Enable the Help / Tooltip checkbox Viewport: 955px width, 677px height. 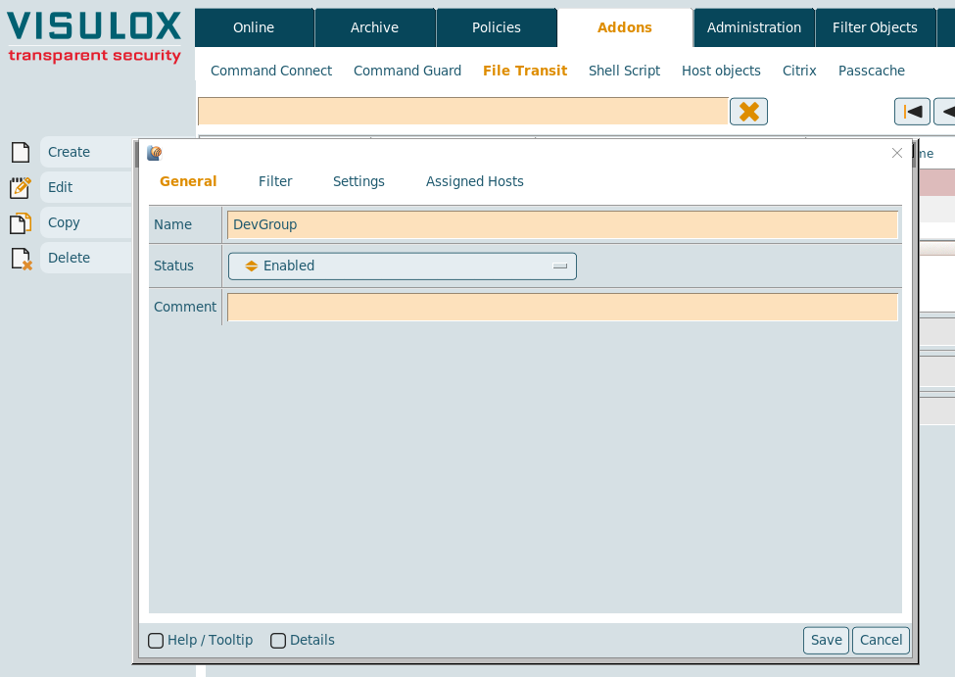coord(156,641)
